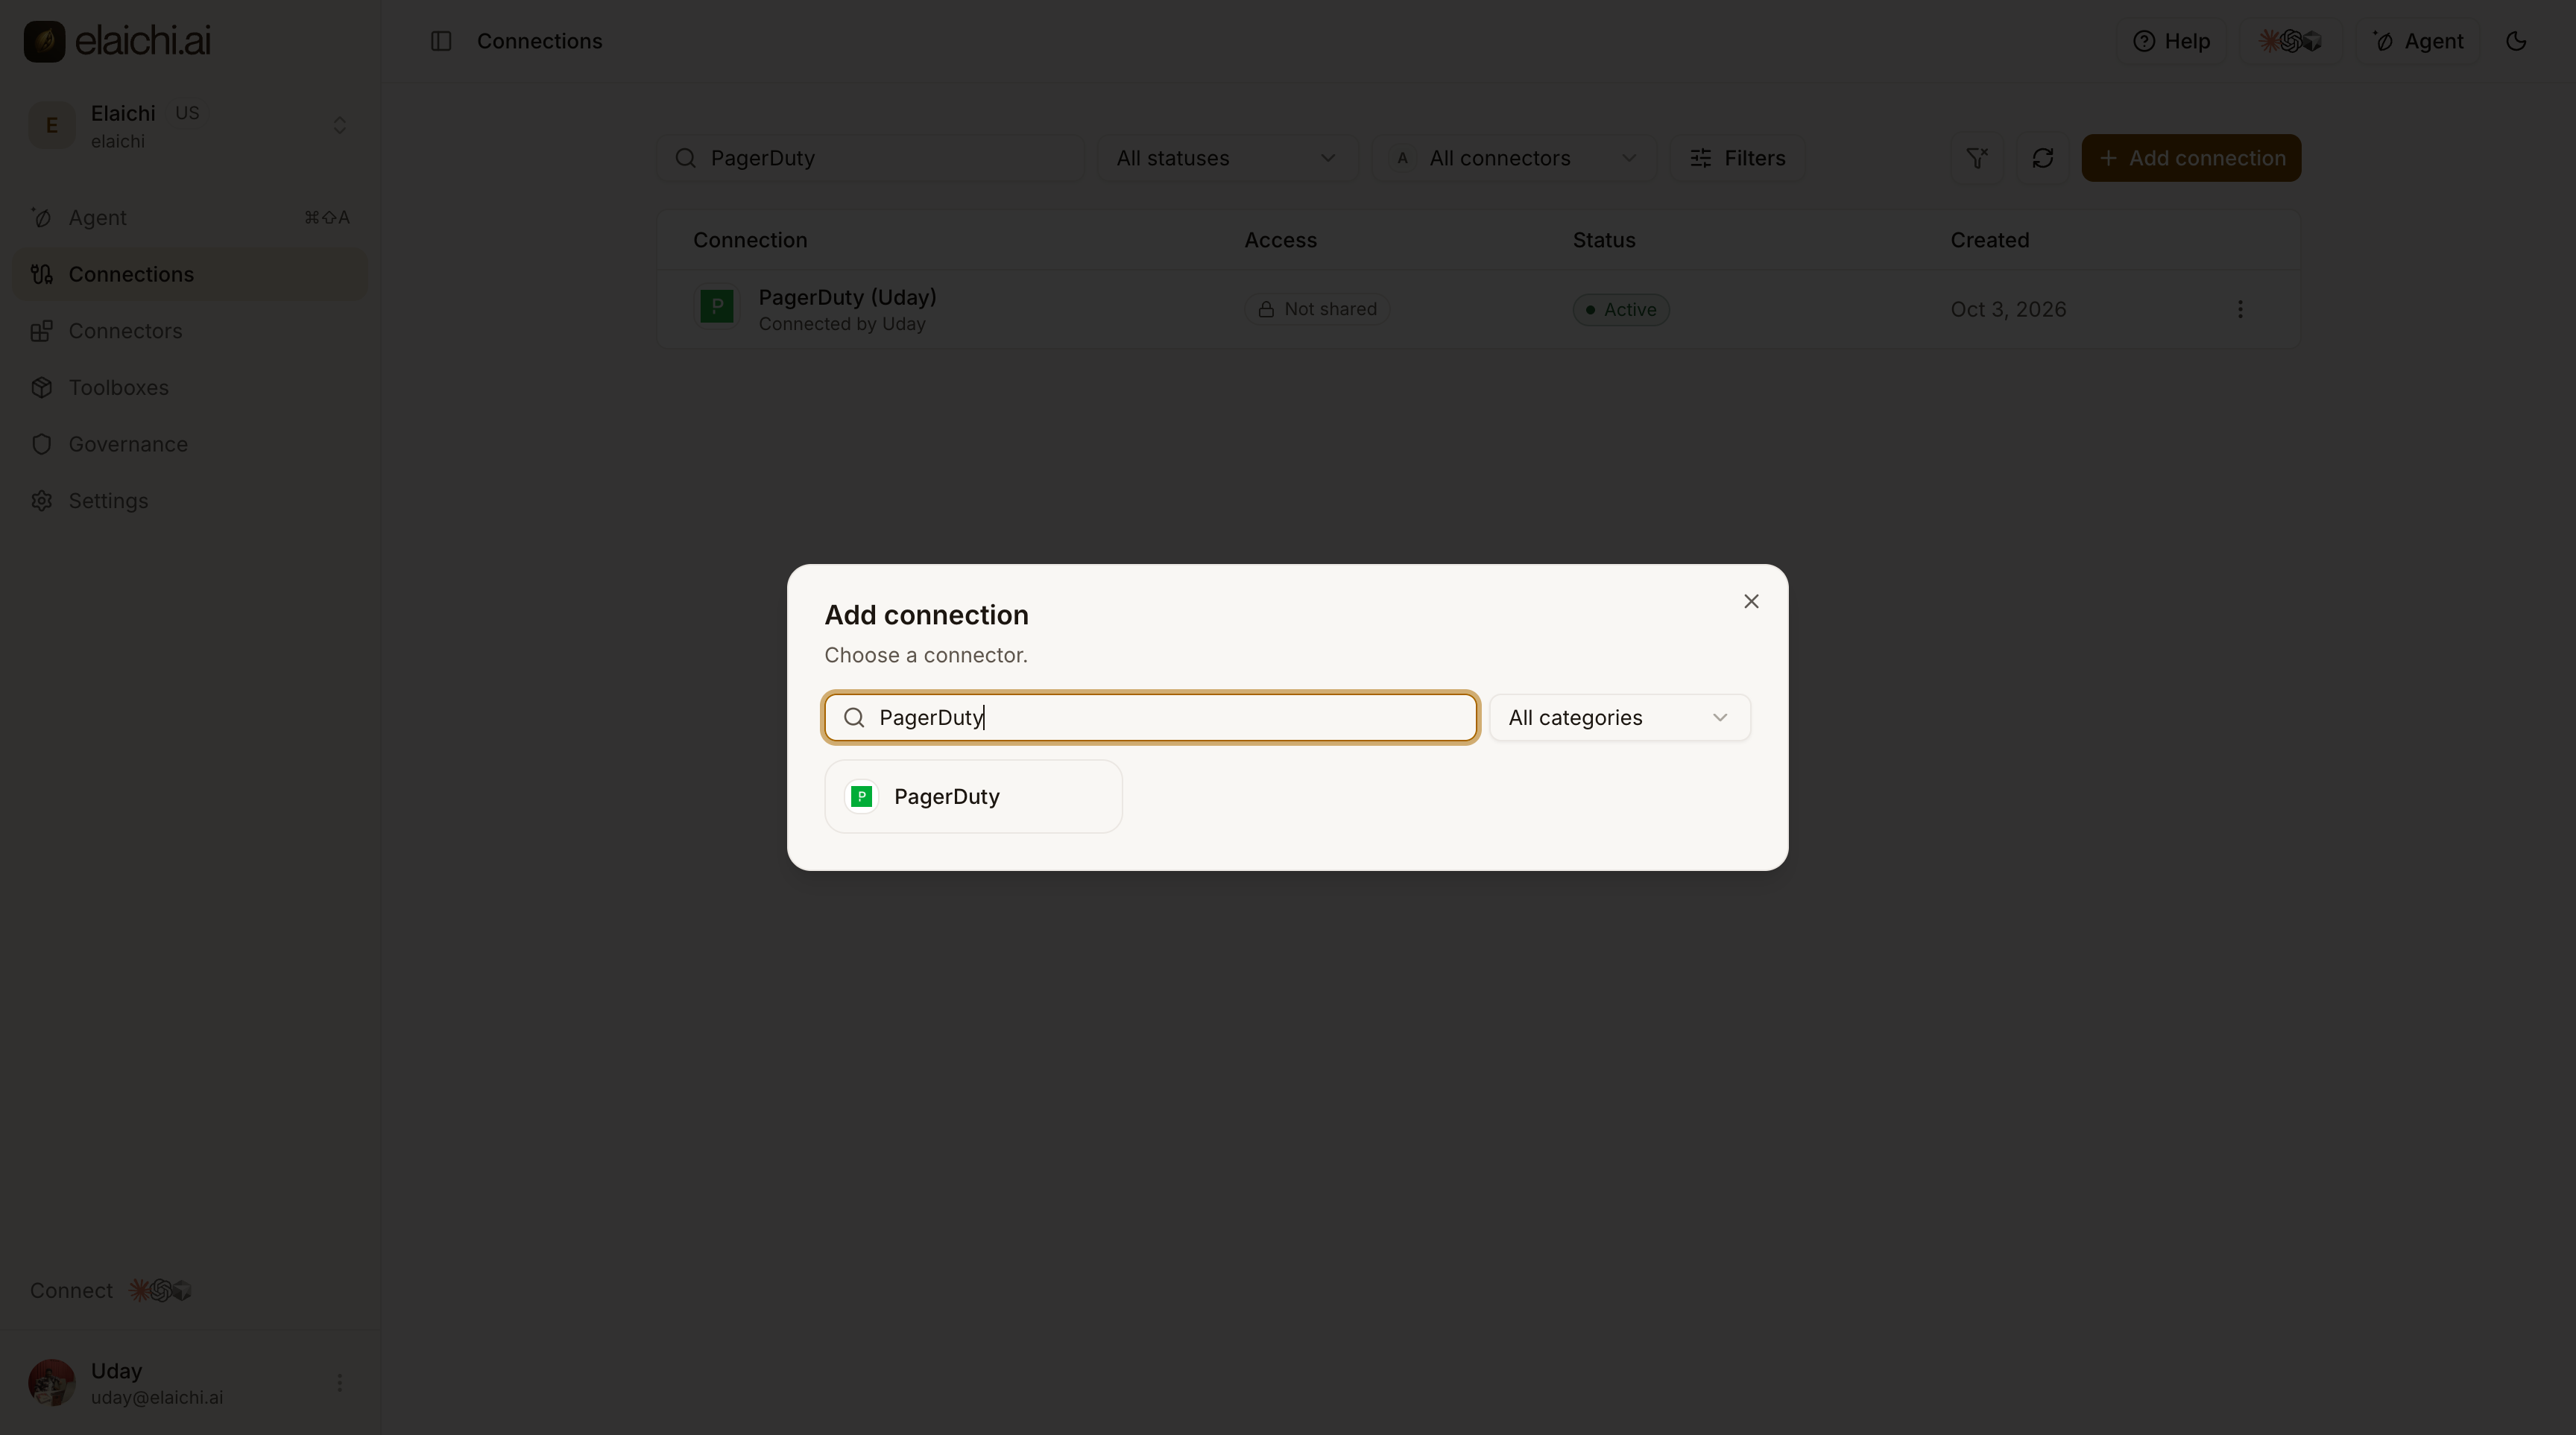The image size is (2576, 1435).
Task: Click the magnifier icon in dialog search
Action: coord(854,717)
